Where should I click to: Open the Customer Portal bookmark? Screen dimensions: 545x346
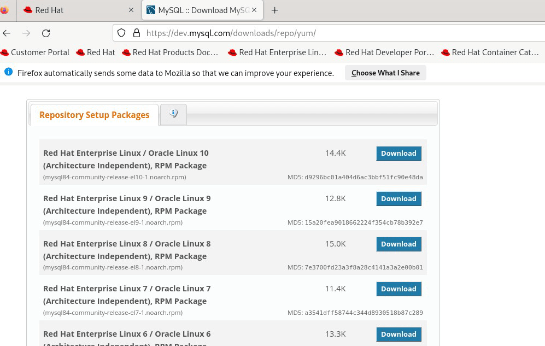coord(35,52)
